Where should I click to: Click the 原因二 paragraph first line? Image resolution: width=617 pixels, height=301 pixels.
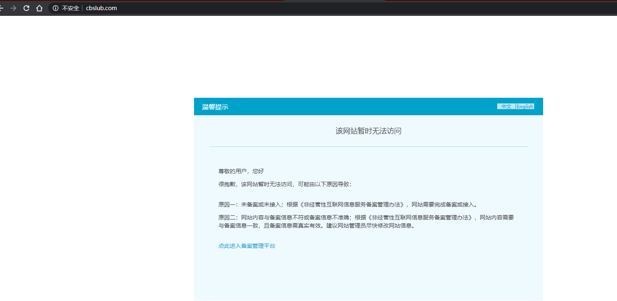coord(366,217)
